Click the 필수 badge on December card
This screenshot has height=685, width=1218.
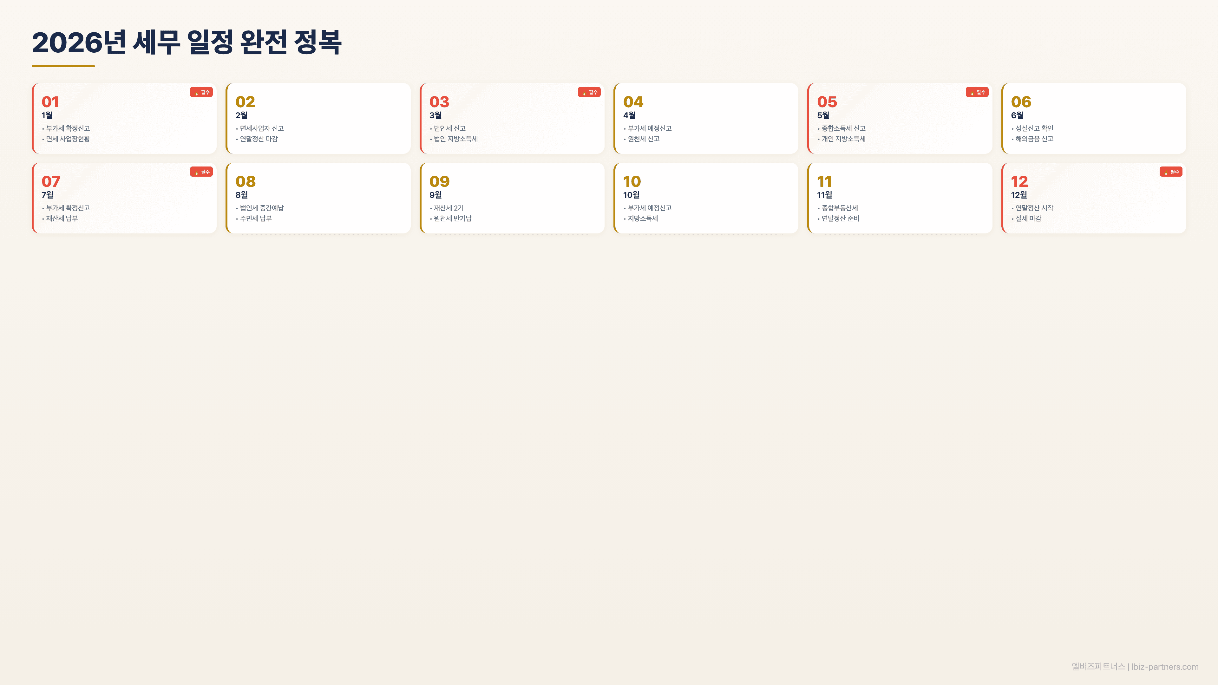(x=1171, y=172)
